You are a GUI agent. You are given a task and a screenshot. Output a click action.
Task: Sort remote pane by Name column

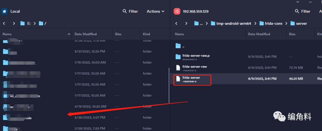click(x=179, y=34)
